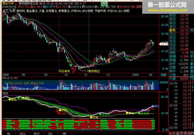Click the 2009 label on time axis
This screenshot has height=135, width=194.
[x=136, y=75]
